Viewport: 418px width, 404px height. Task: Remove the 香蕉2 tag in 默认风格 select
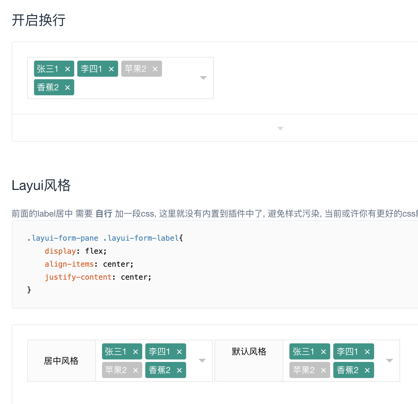[367, 370]
